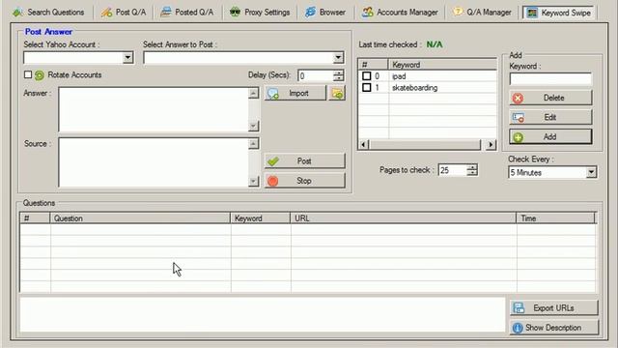This screenshot has height=348, width=618.
Task: Increase the Pages to check value
Action: pyautogui.click(x=472, y=167)
